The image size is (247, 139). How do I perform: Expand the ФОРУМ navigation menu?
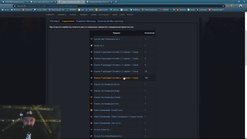point(130,15)
